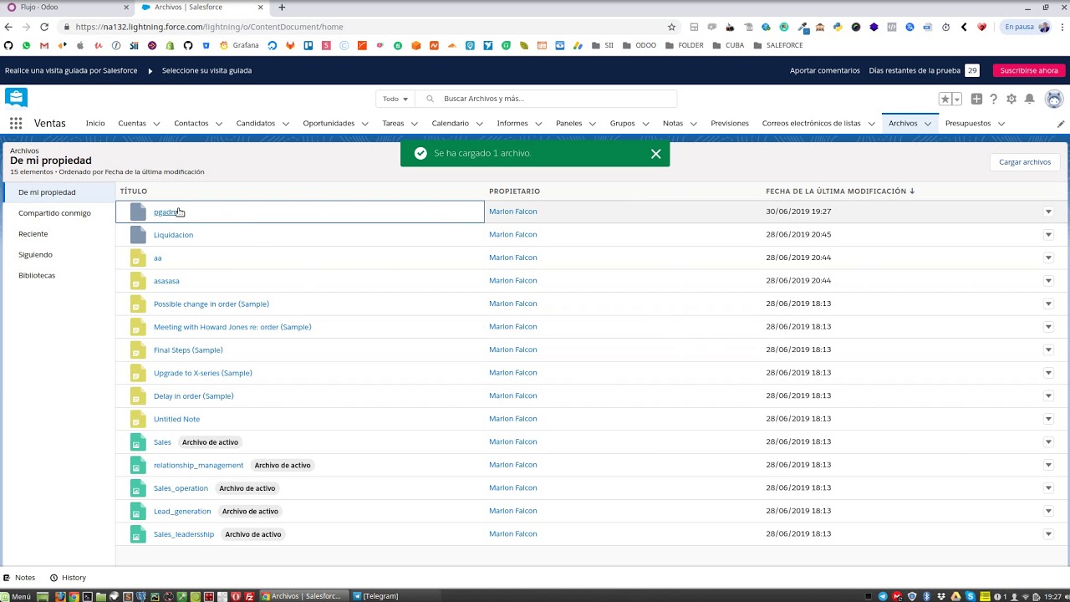The width and height of the screenshot is (1070, 602).
Task: Click the '30/06/2019 19:27' date cell
Action: [x=798, y=212]
